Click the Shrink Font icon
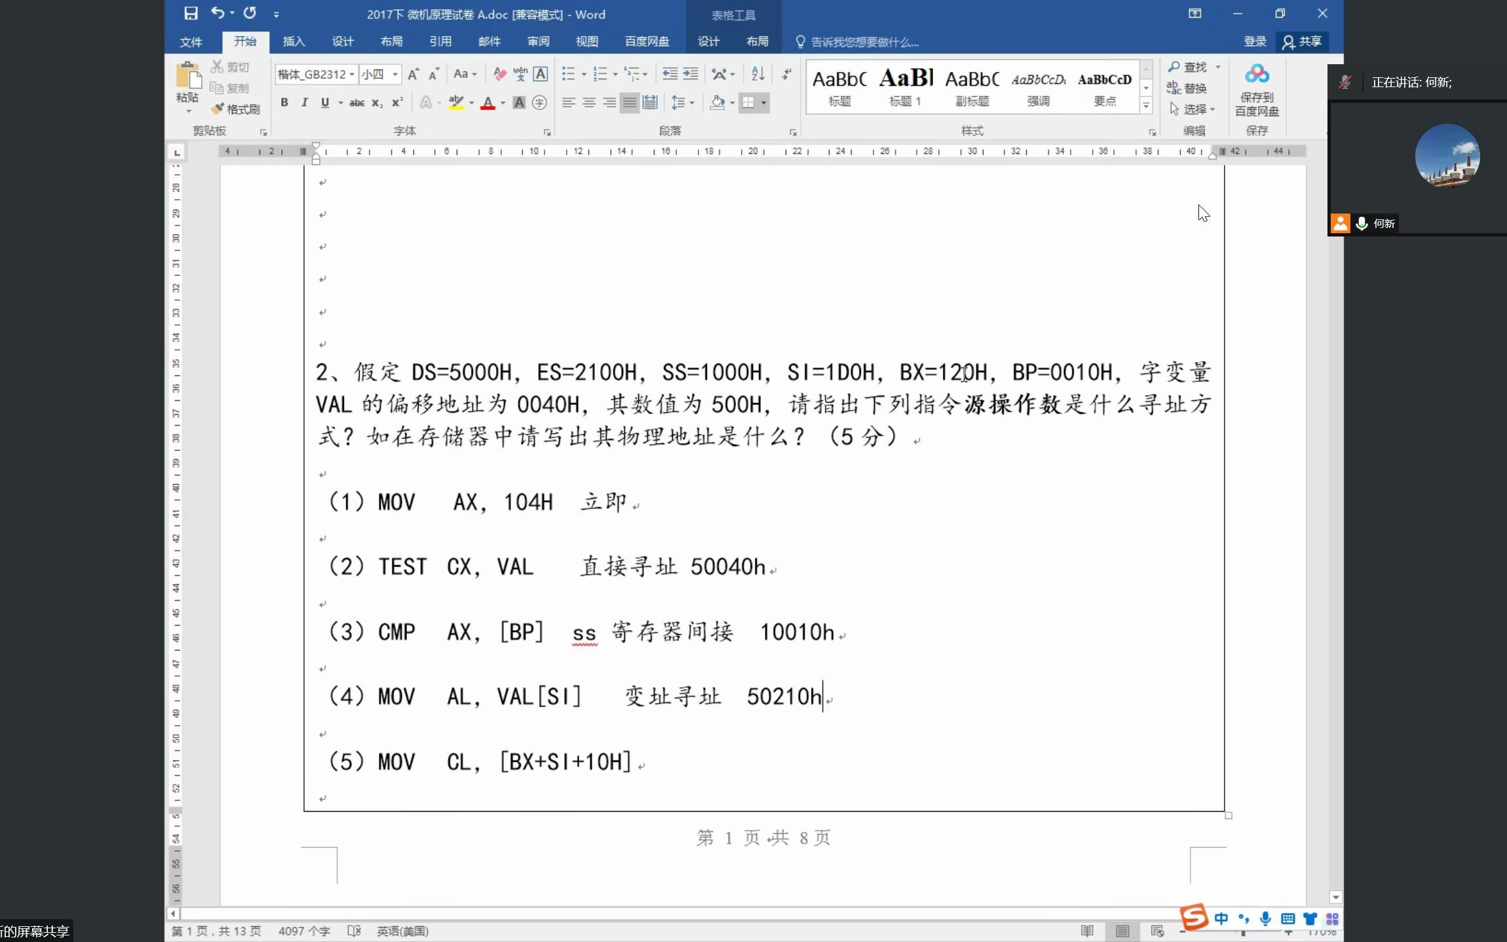Image resolution: width=1507 pixels, height=942 pixels. 433,74
